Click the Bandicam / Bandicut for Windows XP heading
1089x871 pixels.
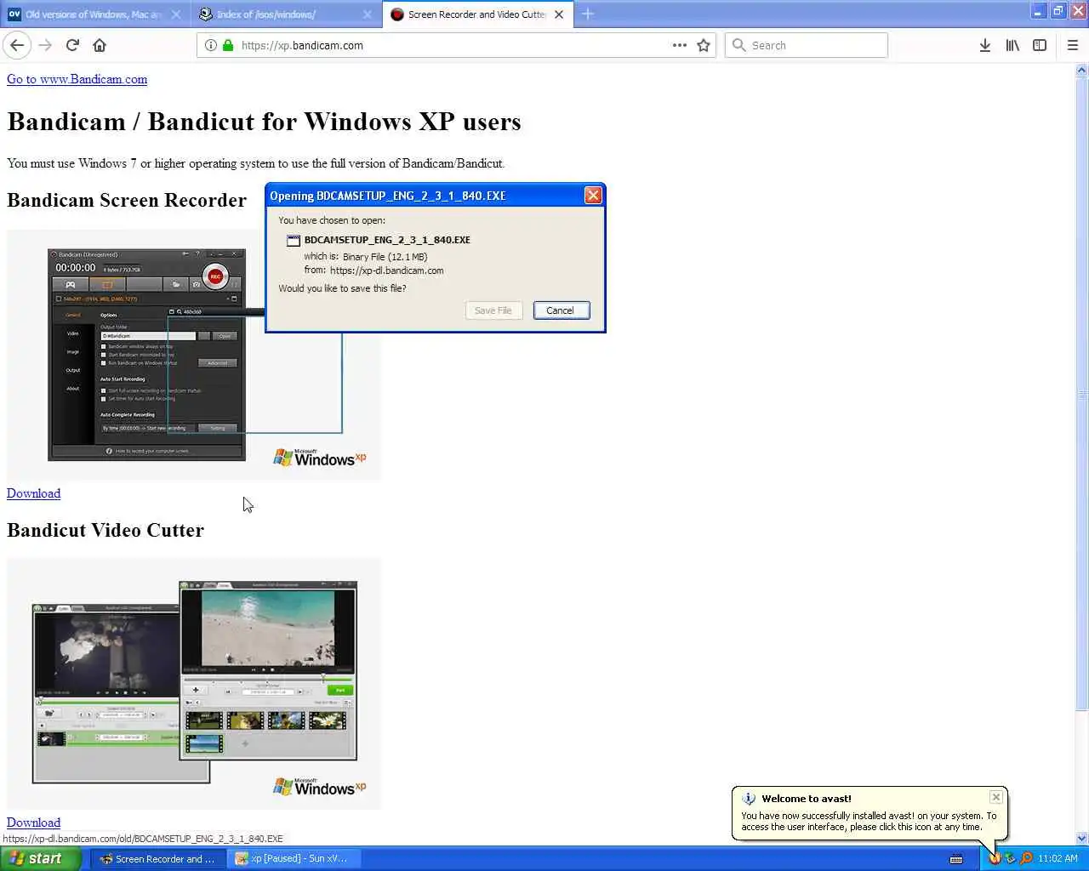(264, 122)
